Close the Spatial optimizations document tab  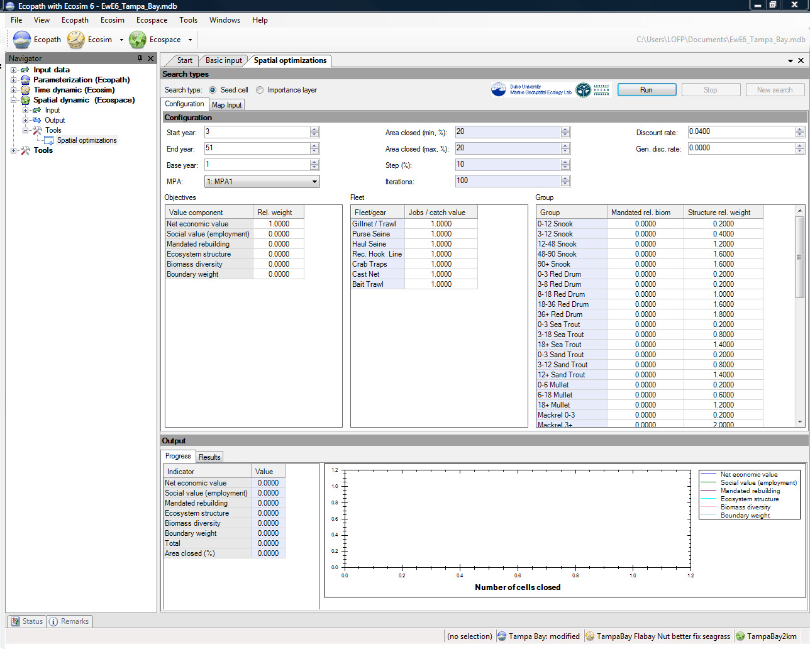(x=801, y=60)
